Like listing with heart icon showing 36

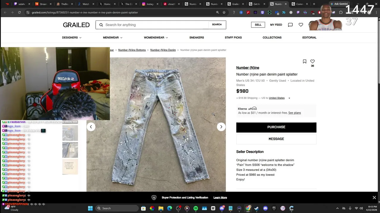(312, 62)
